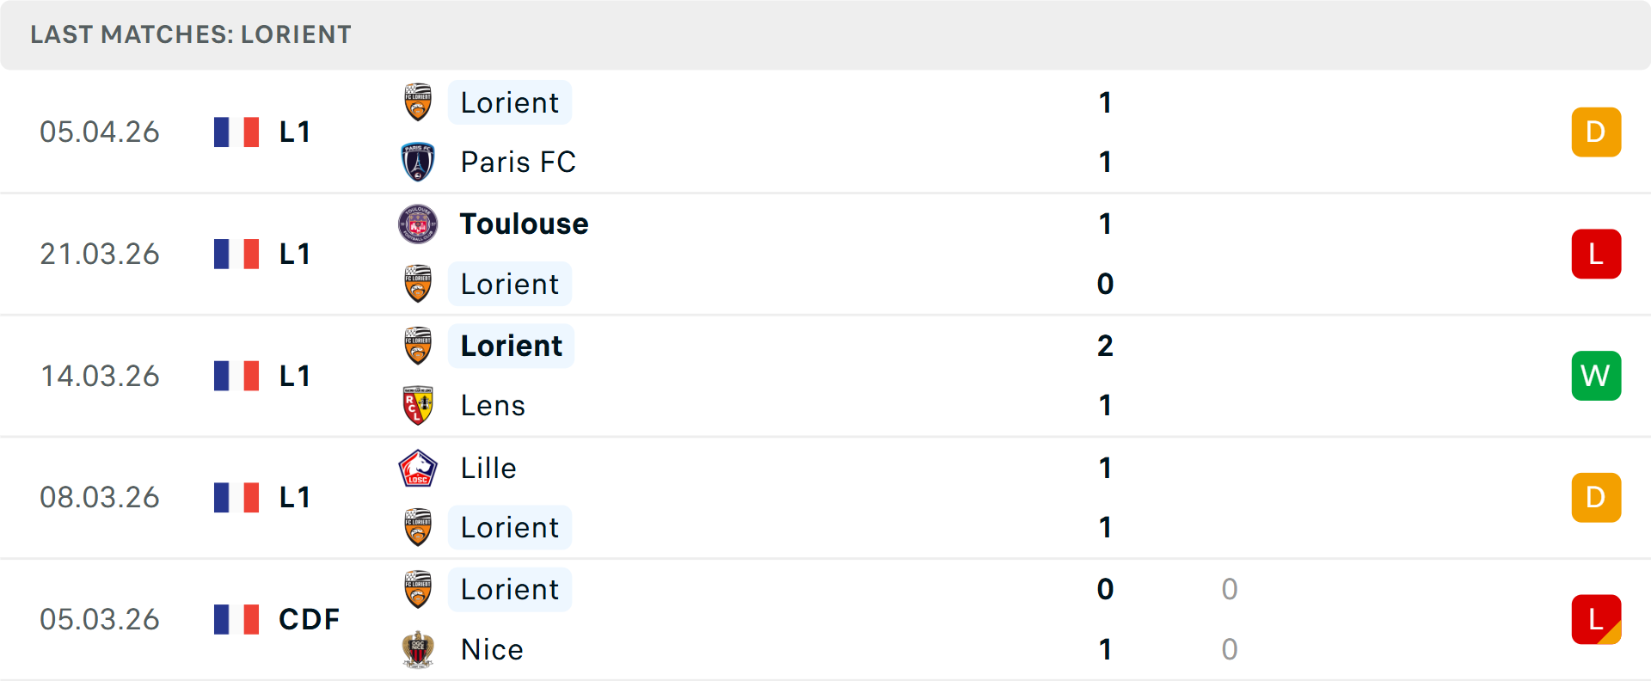The width and height of the screenshot is (1651, 681).
Task: Select the France flag on the 05.04.26 row
Action: 236,132
